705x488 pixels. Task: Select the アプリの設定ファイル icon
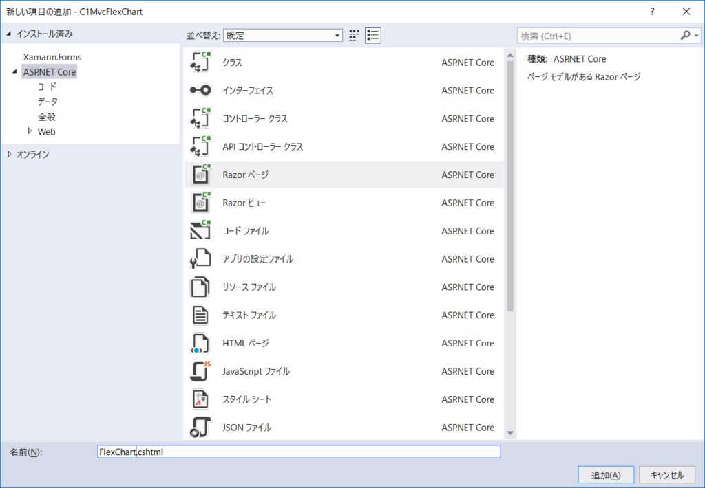[200, 258]
